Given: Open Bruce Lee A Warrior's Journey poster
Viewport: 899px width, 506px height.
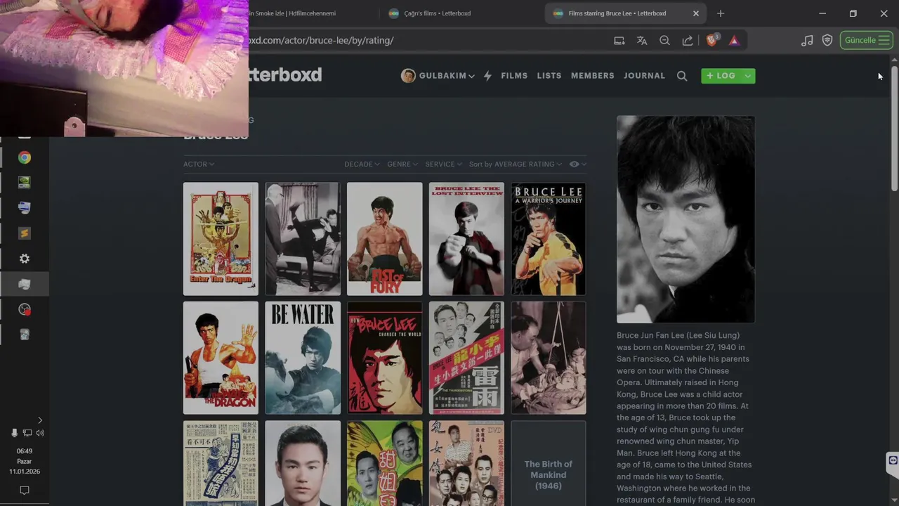Looking at the screenshot, I should 549,239.
